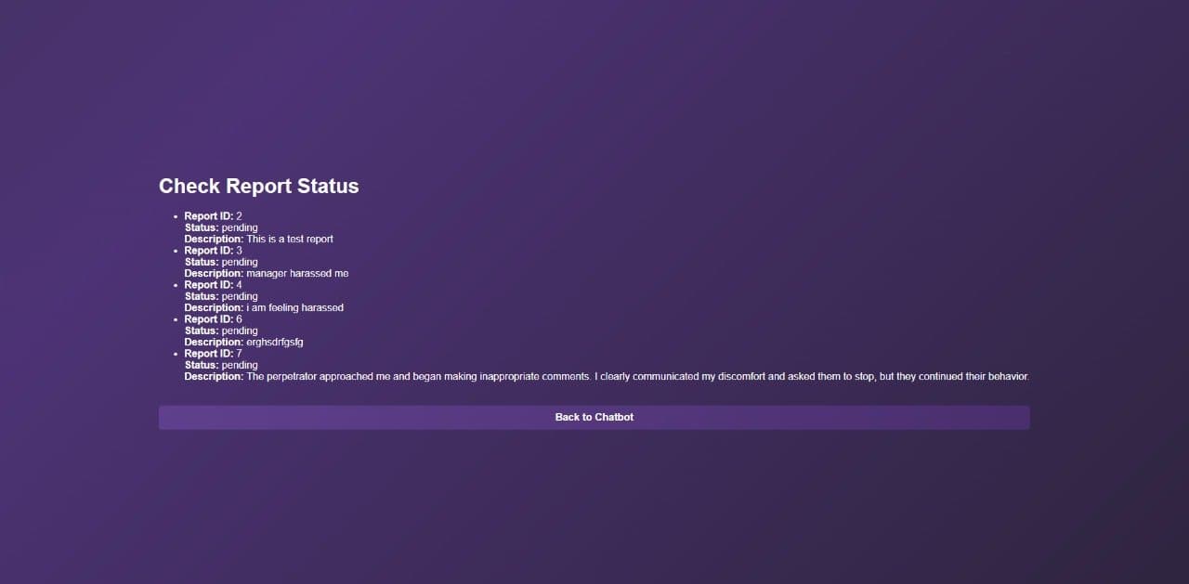
Task: Select the Check Report Status heading
Action: [x=258, y=186]
